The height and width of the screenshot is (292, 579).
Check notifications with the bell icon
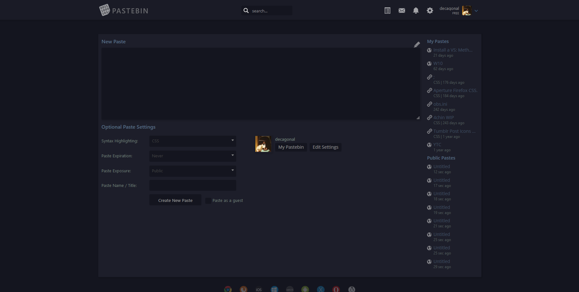tap(416, 10)
